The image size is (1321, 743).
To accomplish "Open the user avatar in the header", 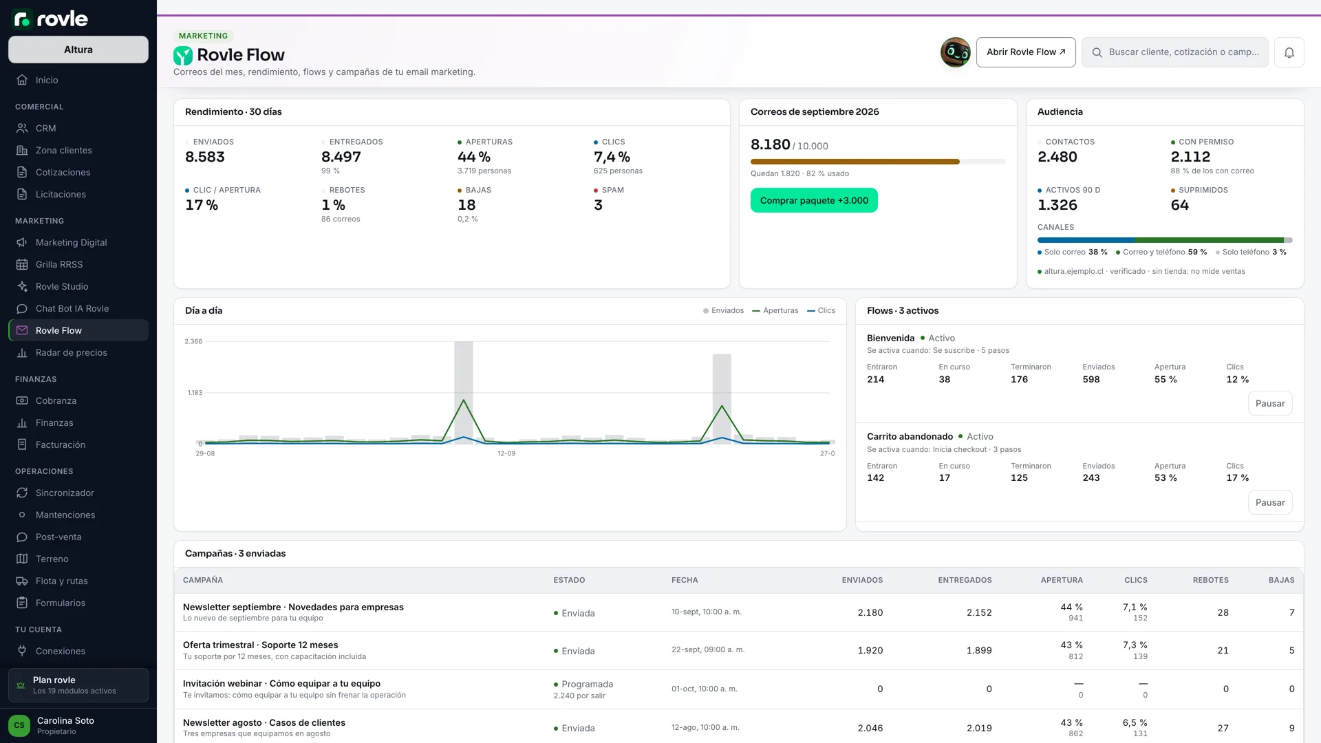I will 956,52.
